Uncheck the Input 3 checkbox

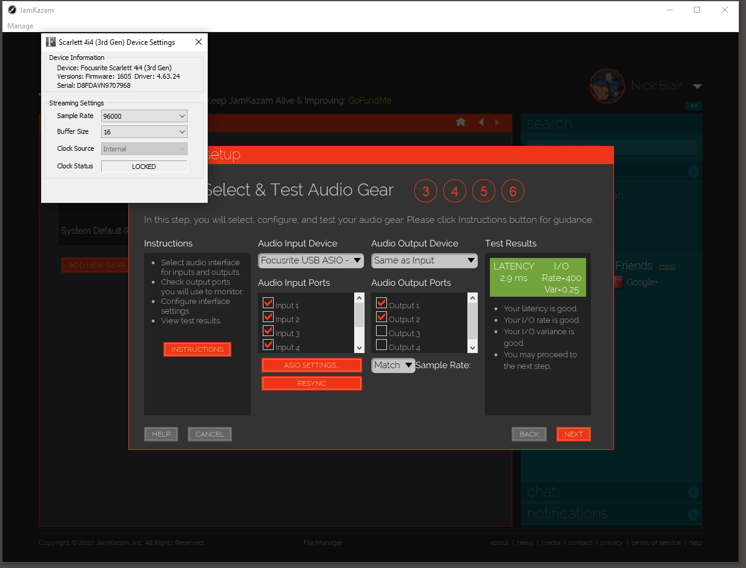click(268, 331)
